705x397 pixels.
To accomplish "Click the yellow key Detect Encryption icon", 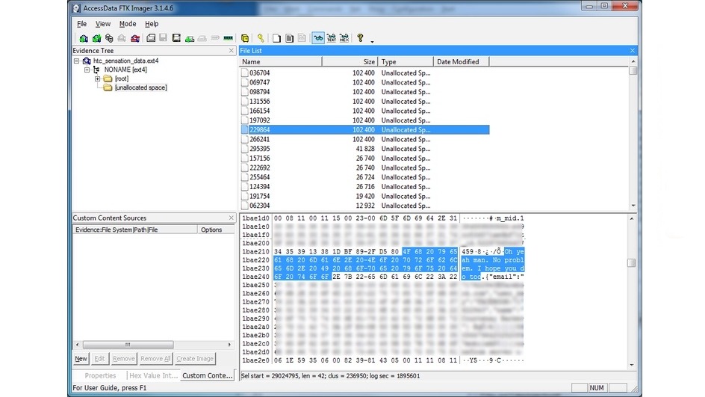I will [261, 38].
